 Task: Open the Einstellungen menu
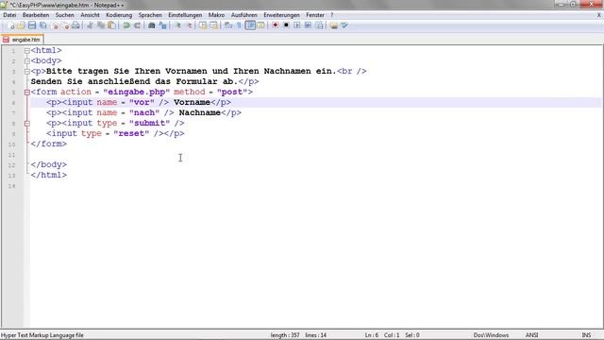[x=185, y=15]
